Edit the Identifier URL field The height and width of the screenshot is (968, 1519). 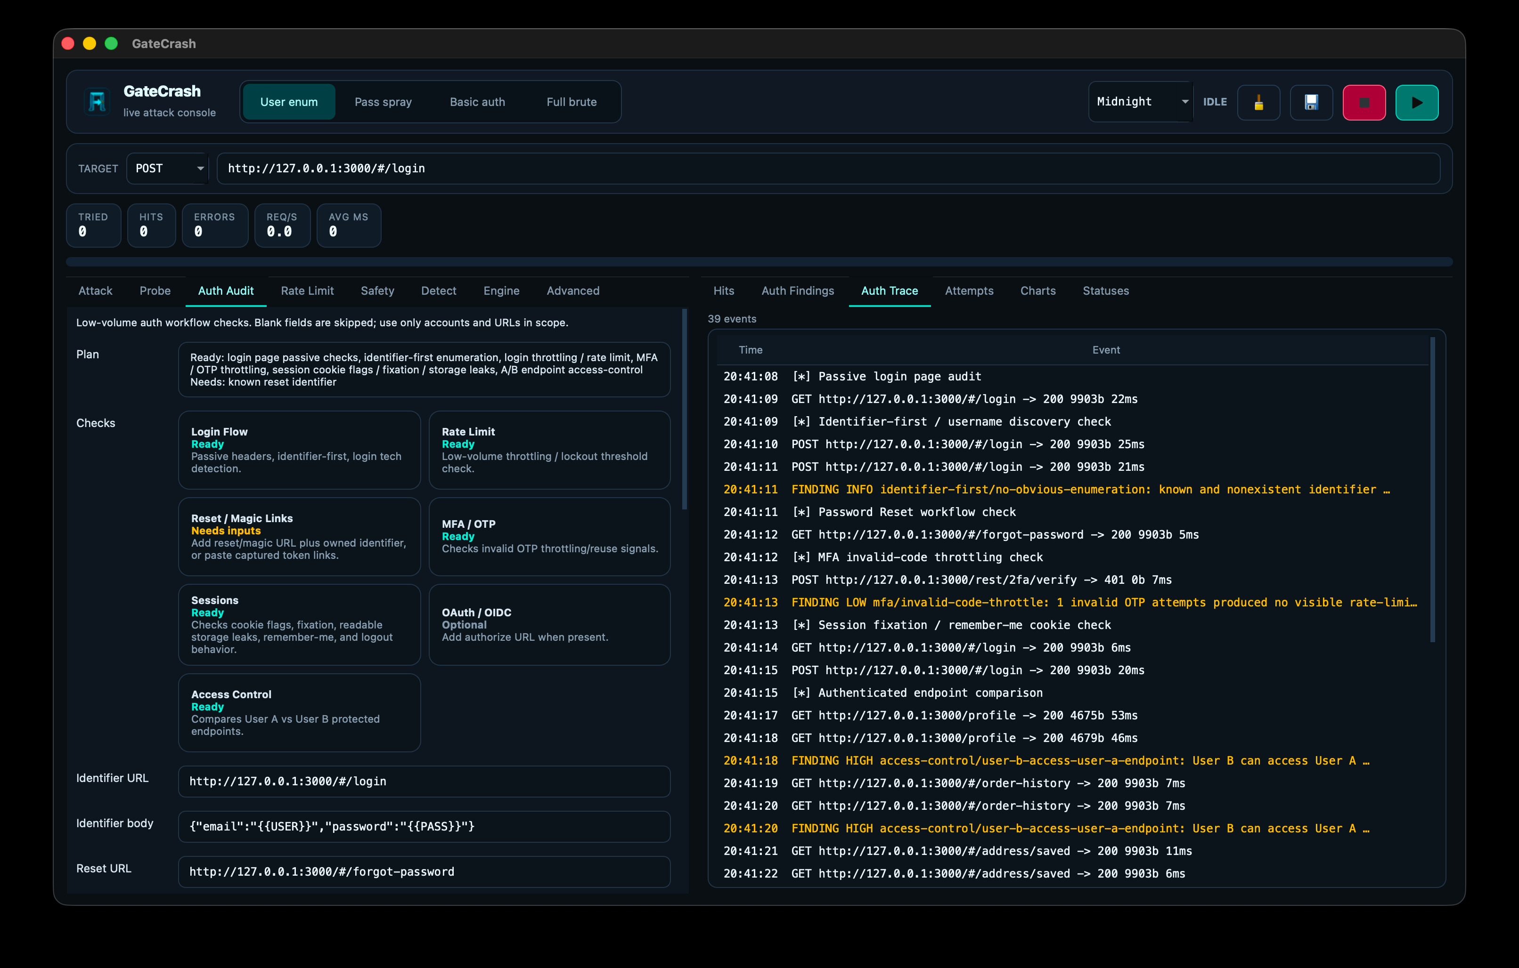click(x=424, y=782)
